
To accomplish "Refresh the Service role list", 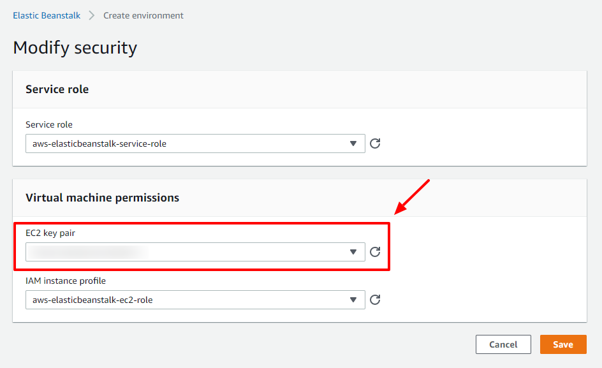I will pos(375,144).
